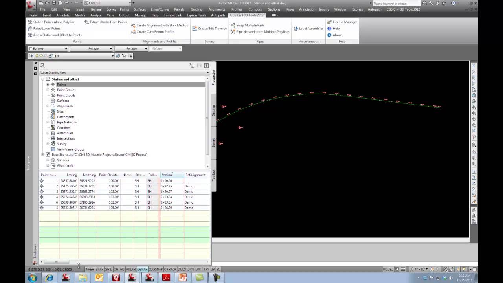This screenshot has width=503, height=283.
Task: Open Label Assemblies tool
Action: coord(308,28)
